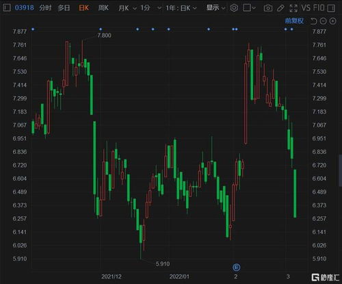The image size is (342, 284).
Task: Click the 7.877 left axis value
Action: [x=20, y=31]
